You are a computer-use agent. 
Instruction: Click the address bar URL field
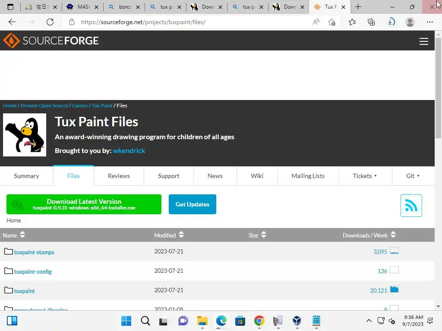[x=186, y=22]
